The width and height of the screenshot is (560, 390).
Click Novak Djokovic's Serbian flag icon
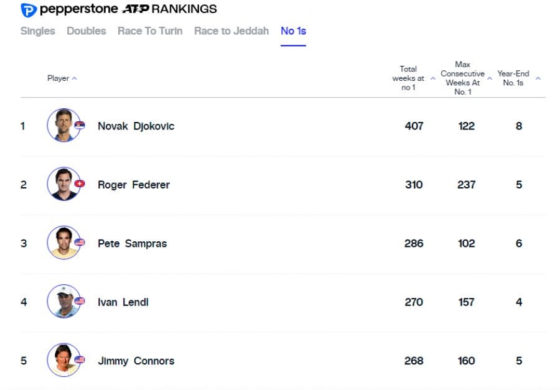coord(80,126)
